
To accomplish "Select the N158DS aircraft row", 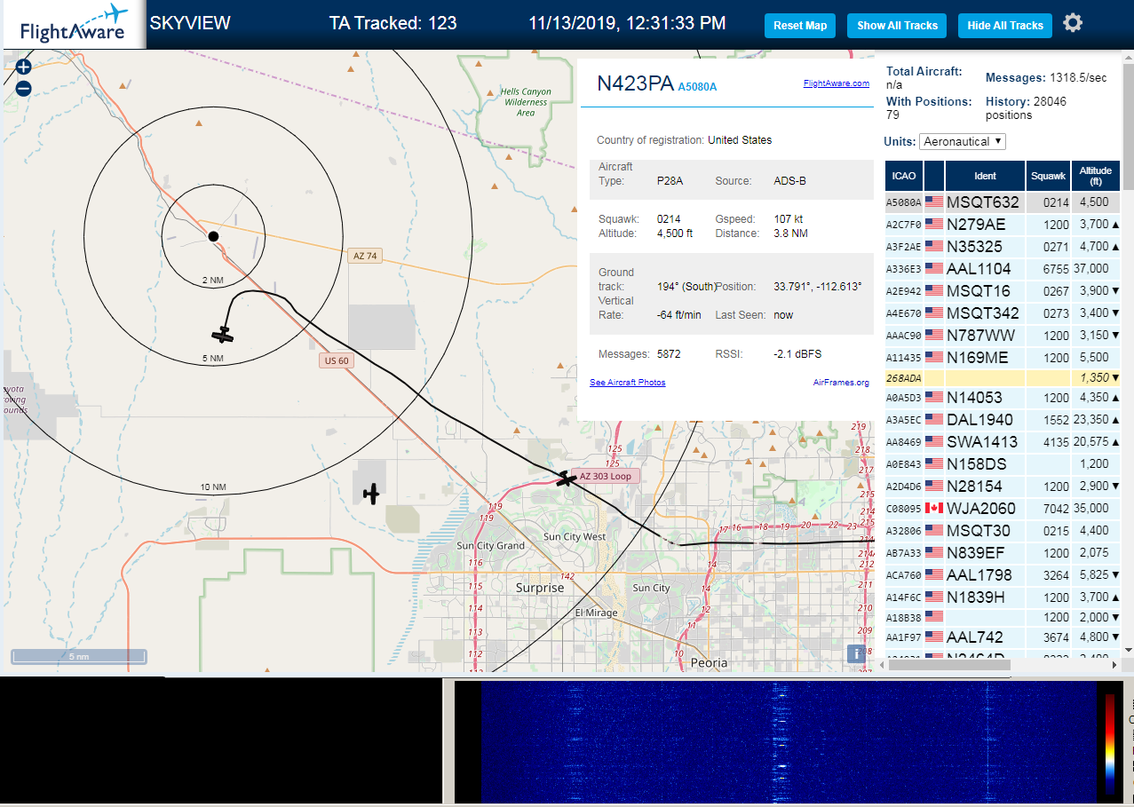I will click(x=1003, y=463).
